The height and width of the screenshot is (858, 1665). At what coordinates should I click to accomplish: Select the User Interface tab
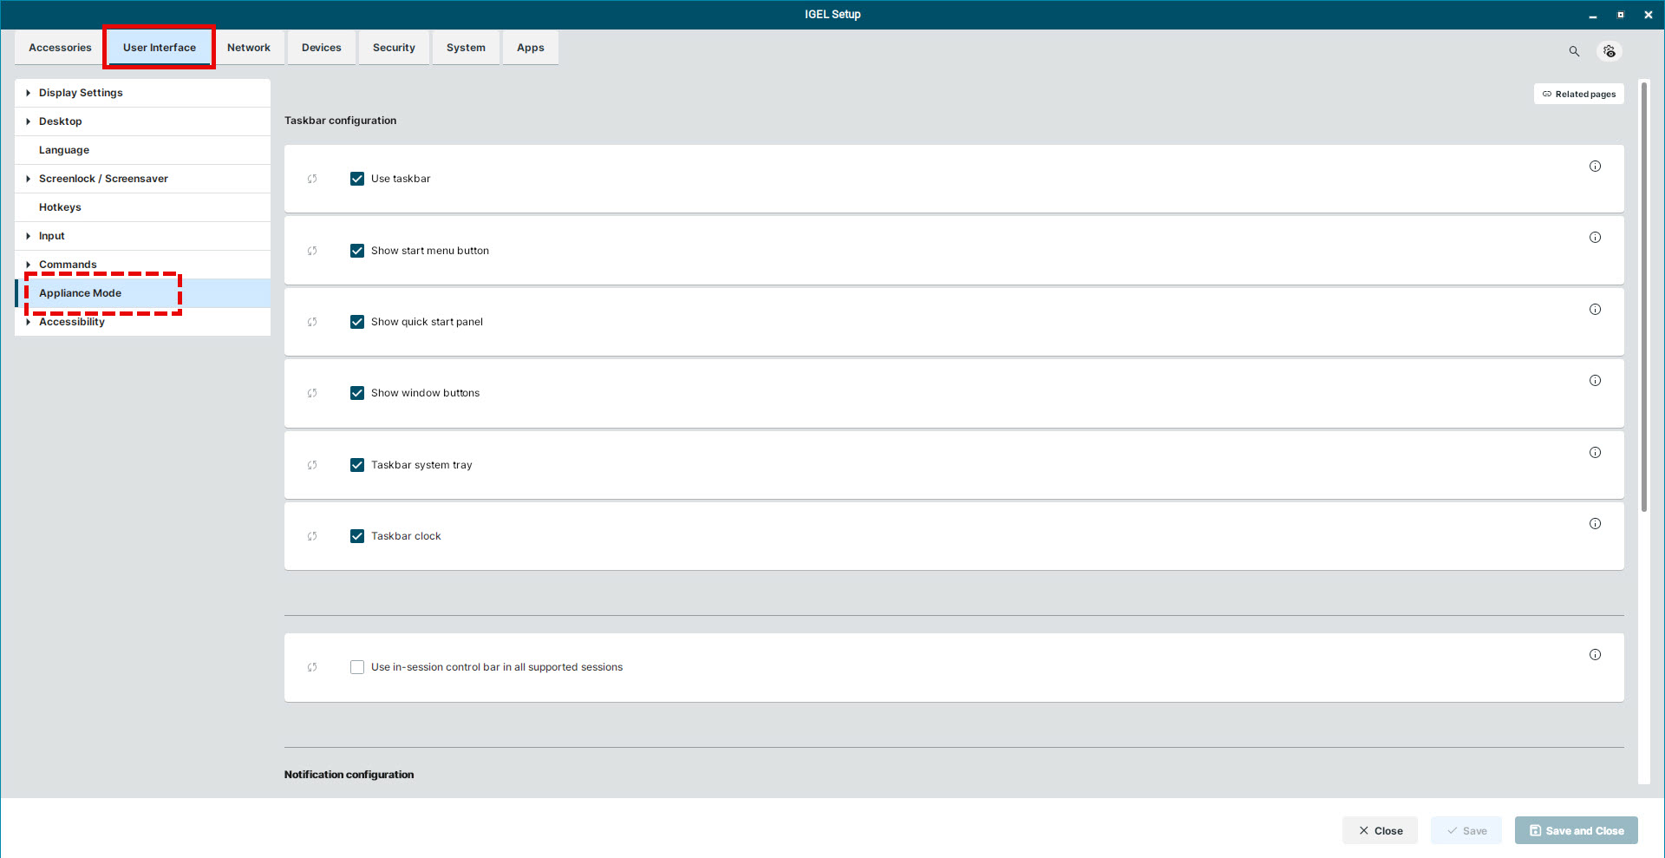pyautogui.click(x=160, y=48)
